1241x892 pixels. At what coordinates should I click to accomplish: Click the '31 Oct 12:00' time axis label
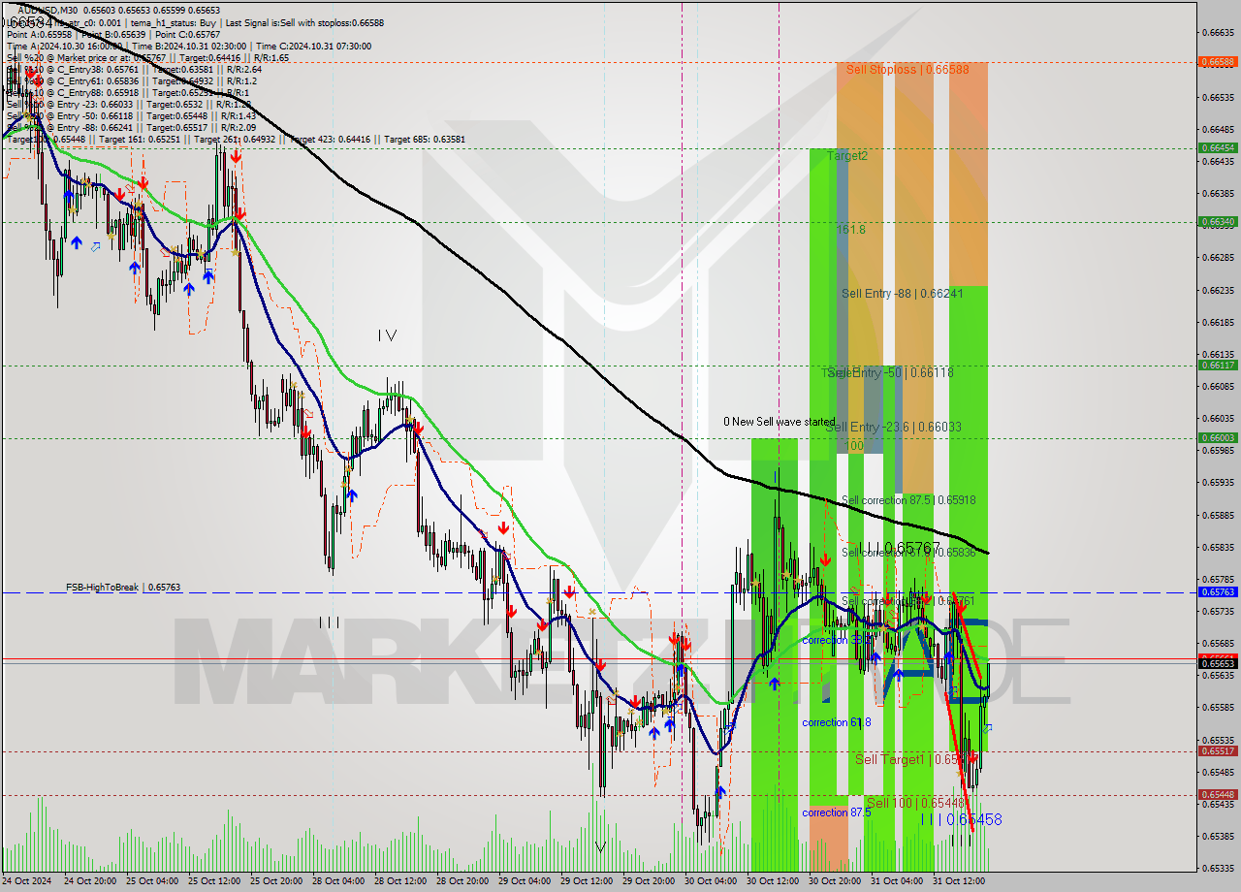pyautogui.click(x=957, y=882)
